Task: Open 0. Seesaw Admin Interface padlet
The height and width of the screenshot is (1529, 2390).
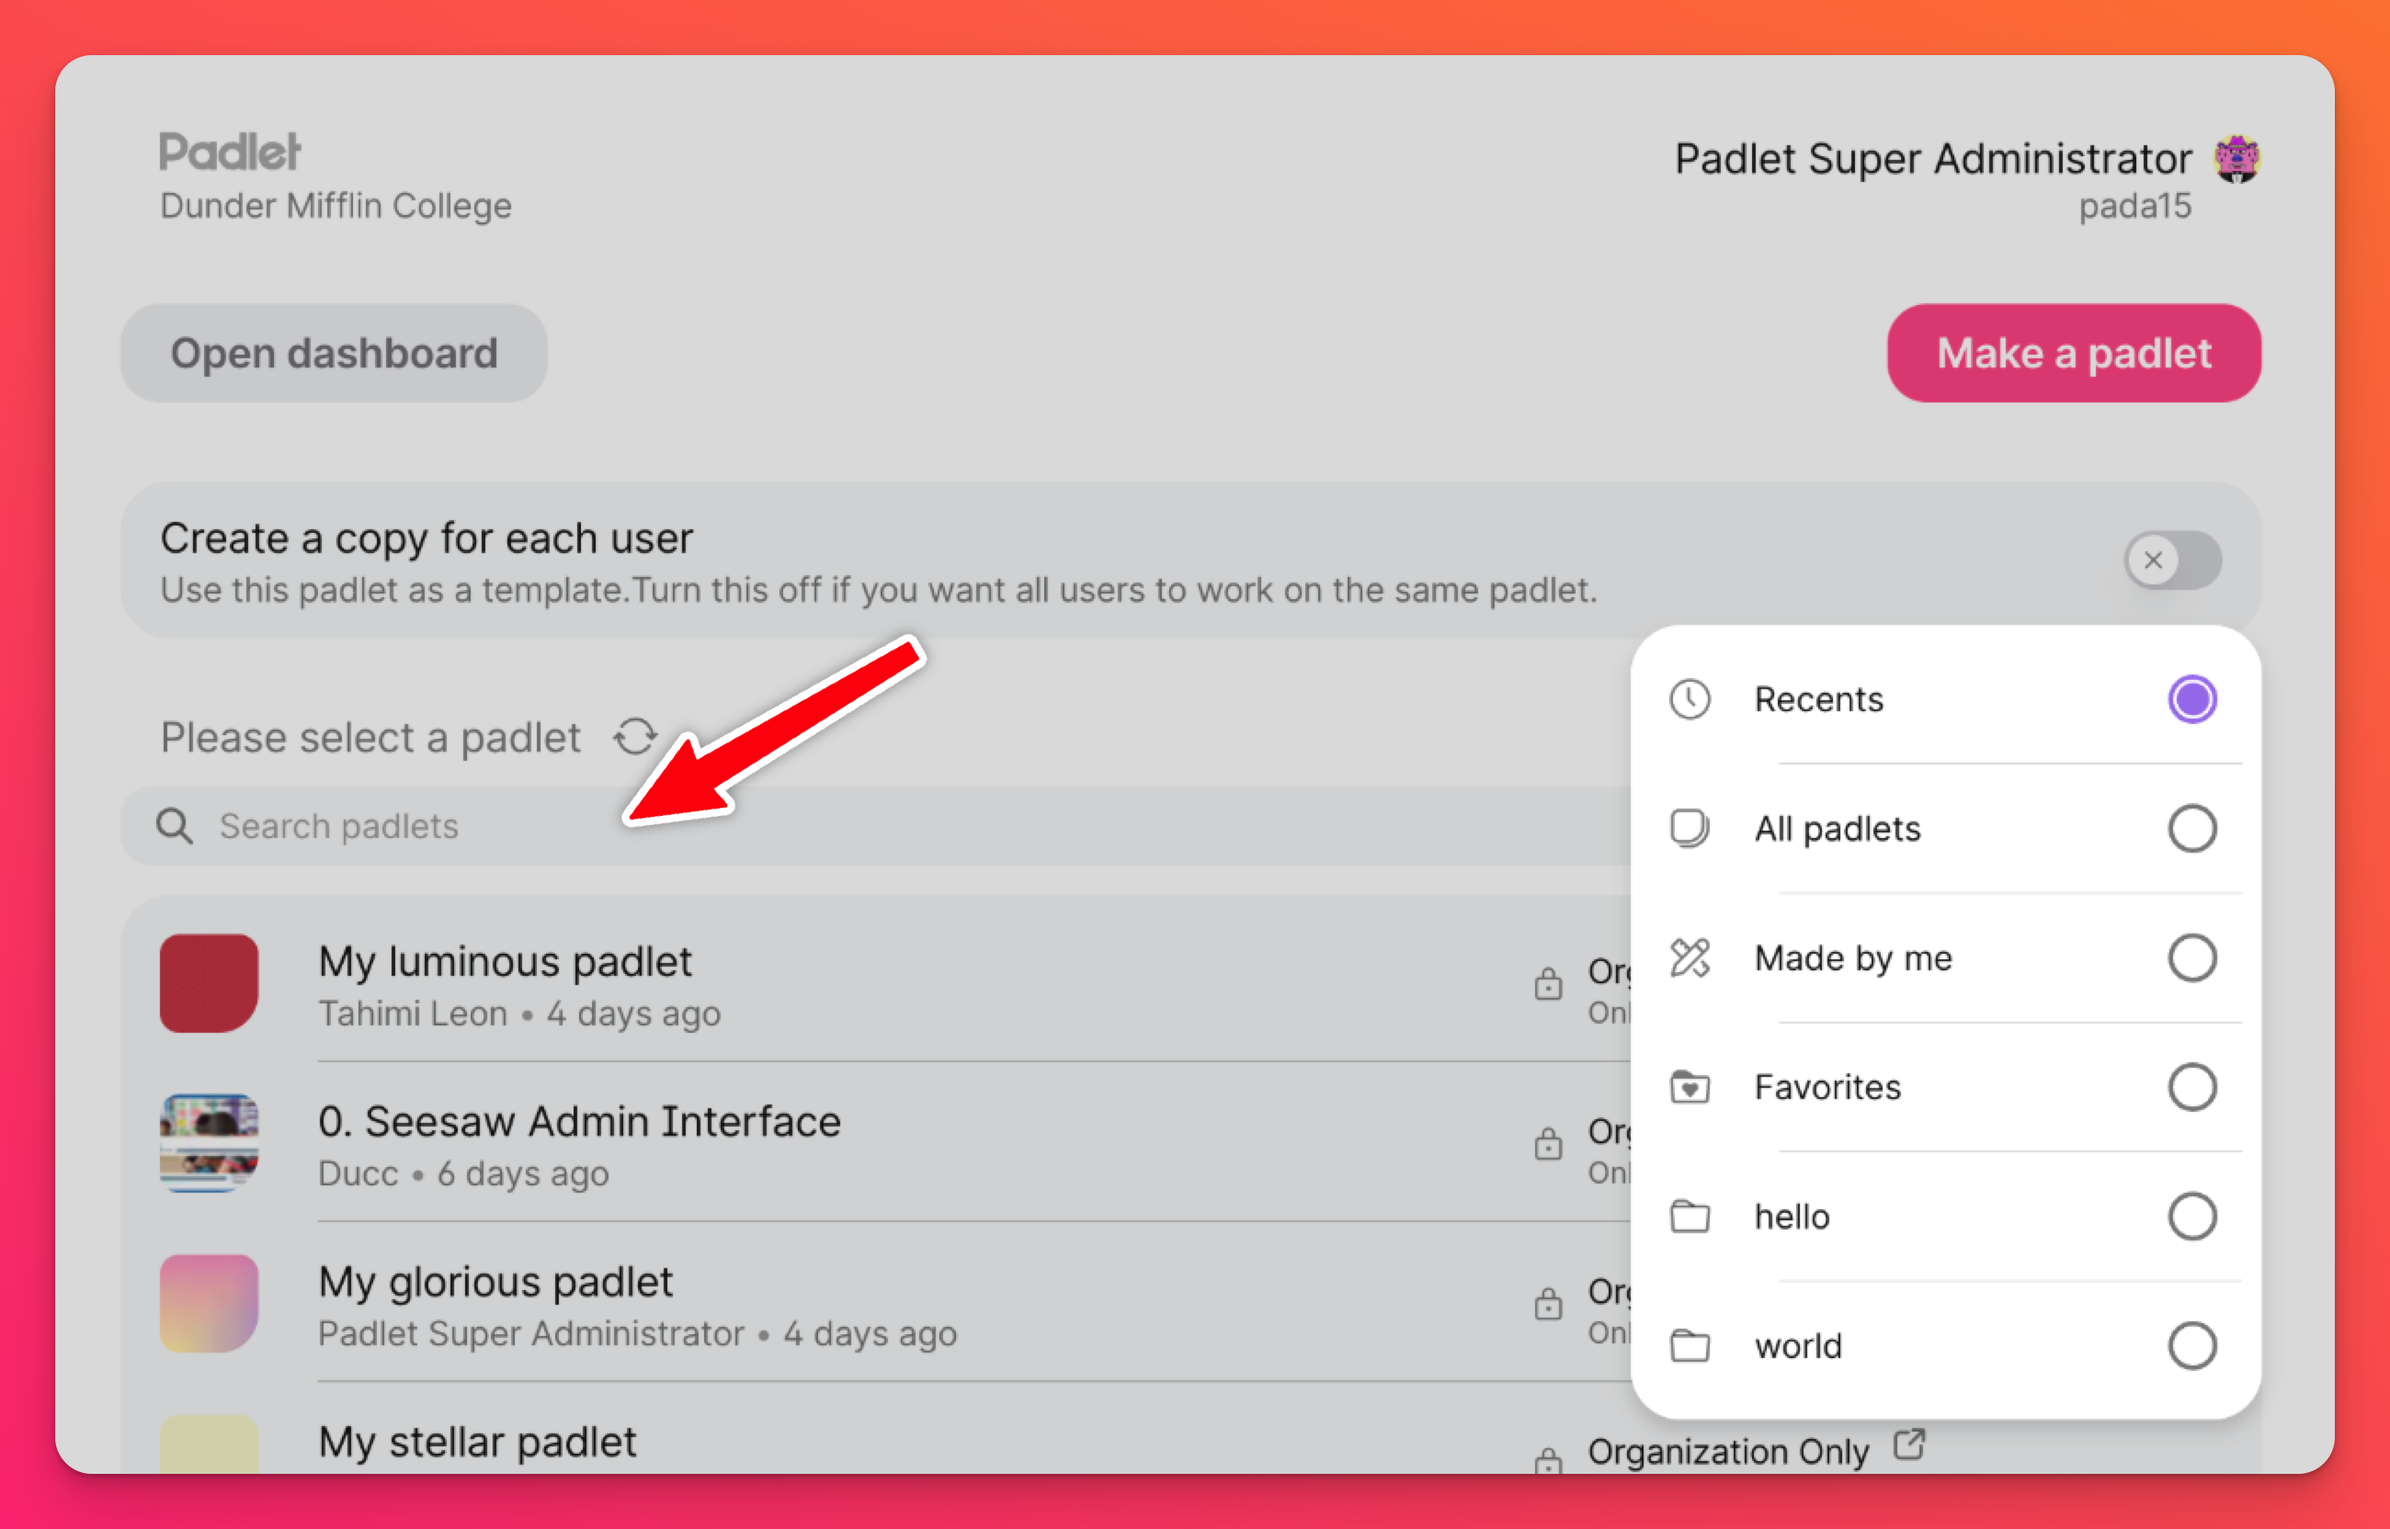Action: [x=579, y=1122]
